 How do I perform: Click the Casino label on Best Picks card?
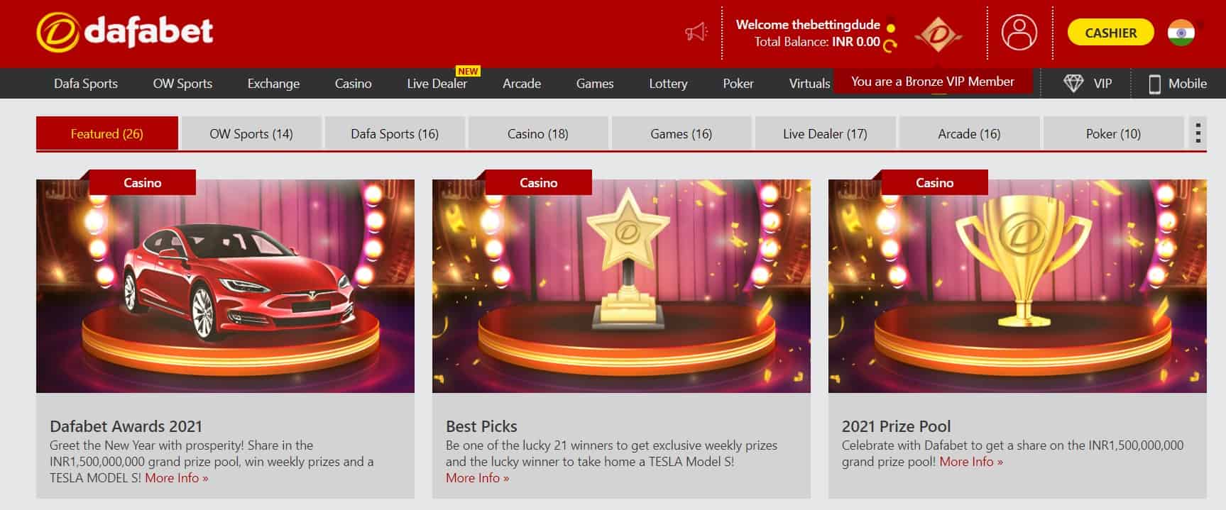tap(538, 182)
